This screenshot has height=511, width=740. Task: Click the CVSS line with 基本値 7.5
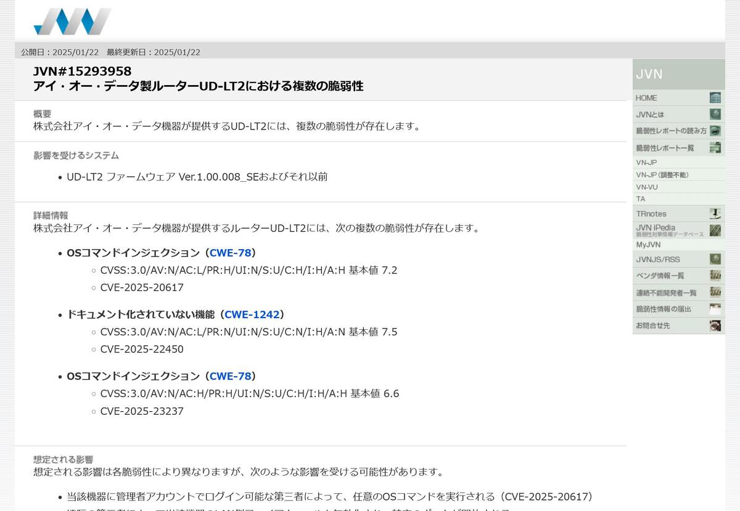pyautogui.click(x=249, y=332)
